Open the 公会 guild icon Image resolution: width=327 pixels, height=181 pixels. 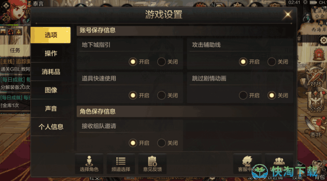(316, 102)
